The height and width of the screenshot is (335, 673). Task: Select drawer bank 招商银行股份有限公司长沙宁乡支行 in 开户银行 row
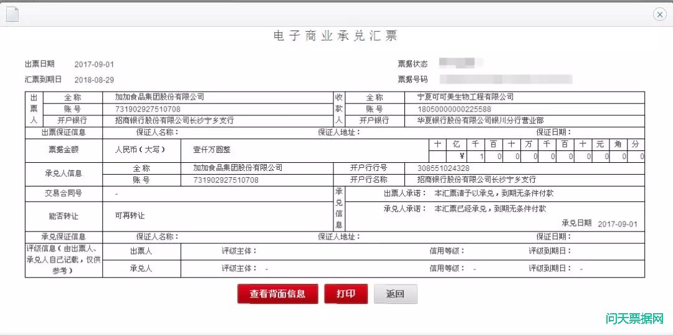[x=174, y=120]
